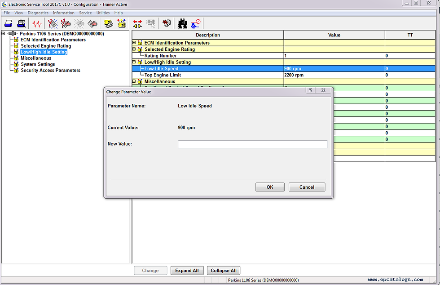This screenshot has height=285, width=440.
Task: Open ECM Summary yellow module icon
Action: 108,24
